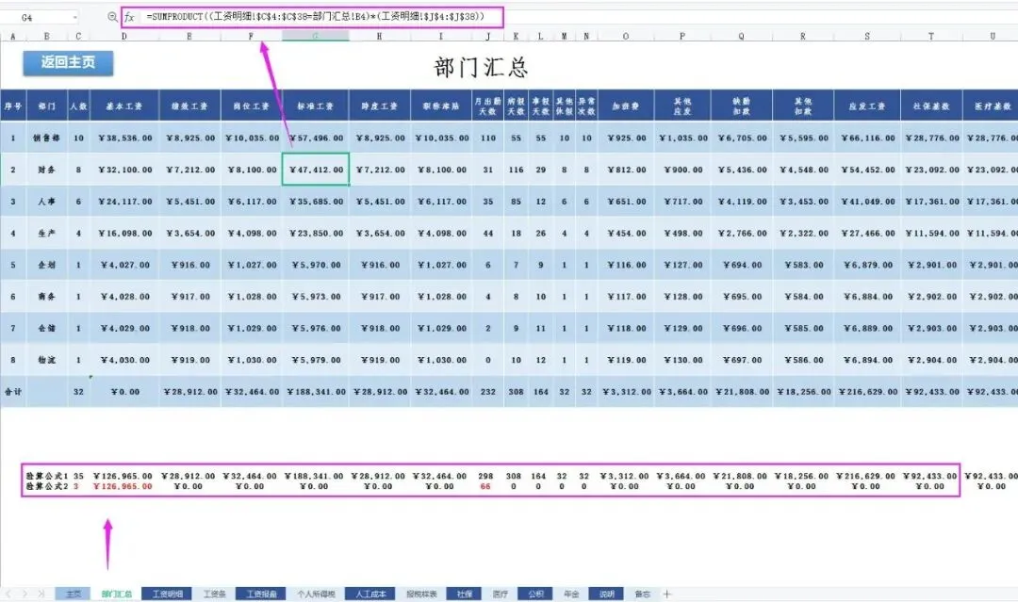Click the 返回主页 button

point(68,62)
